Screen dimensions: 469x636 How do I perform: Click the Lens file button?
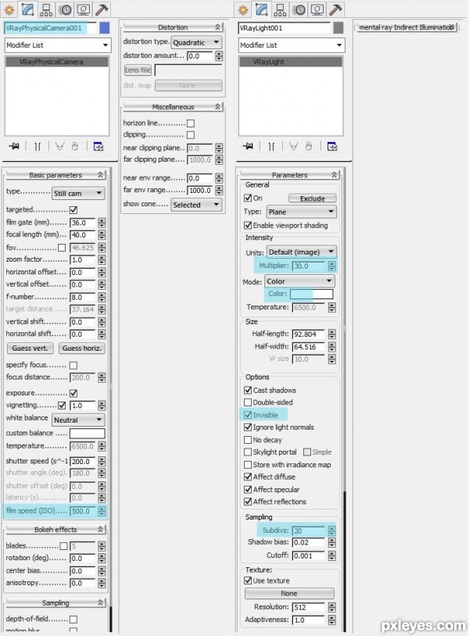[x=138, y=70]
